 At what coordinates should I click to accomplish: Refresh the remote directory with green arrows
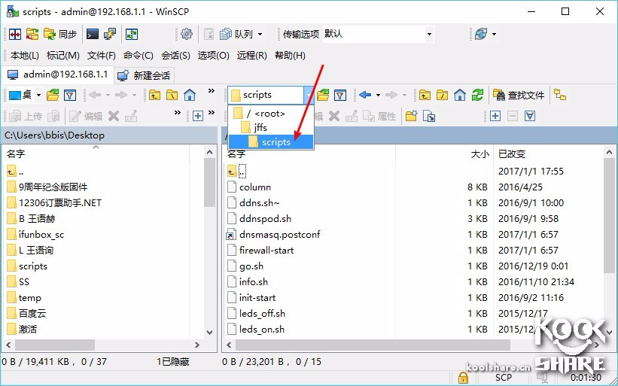tap(478, 95)
